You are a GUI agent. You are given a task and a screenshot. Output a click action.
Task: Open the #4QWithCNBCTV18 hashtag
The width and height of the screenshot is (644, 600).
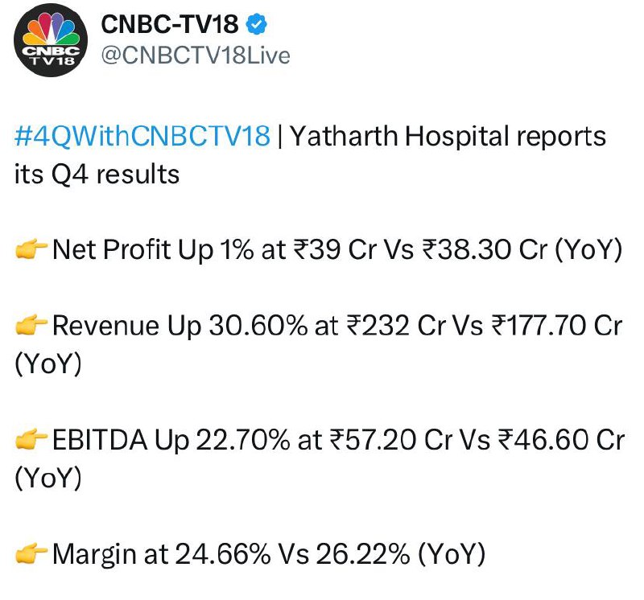[x=142, y=136]
